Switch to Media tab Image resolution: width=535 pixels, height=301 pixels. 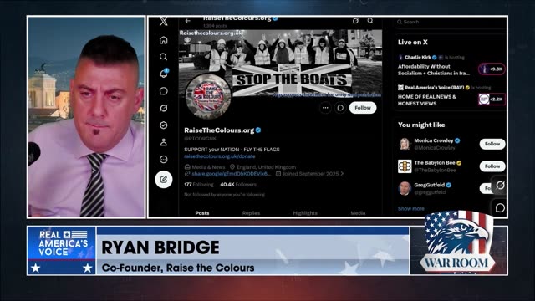coord(358,213)
